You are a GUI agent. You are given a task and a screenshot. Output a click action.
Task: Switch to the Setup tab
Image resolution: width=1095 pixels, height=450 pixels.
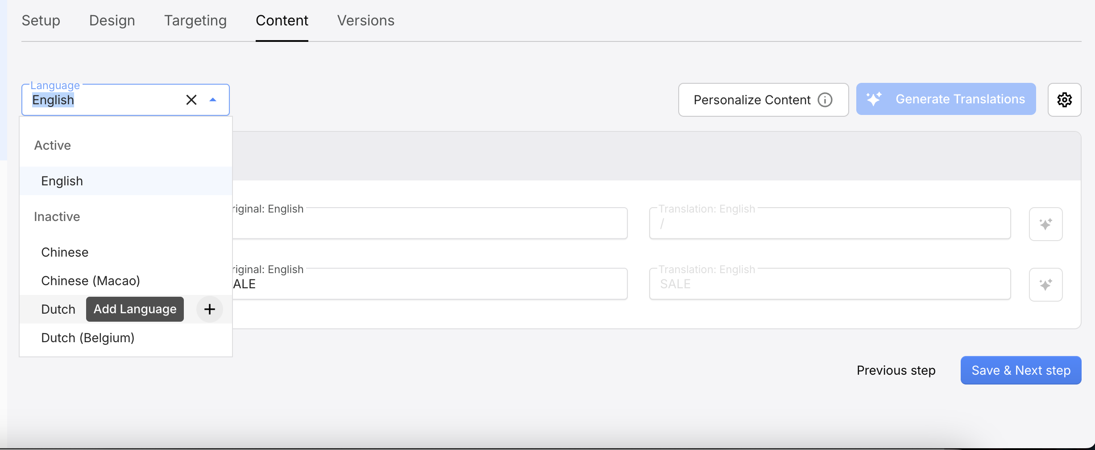[x=41, y=20]
